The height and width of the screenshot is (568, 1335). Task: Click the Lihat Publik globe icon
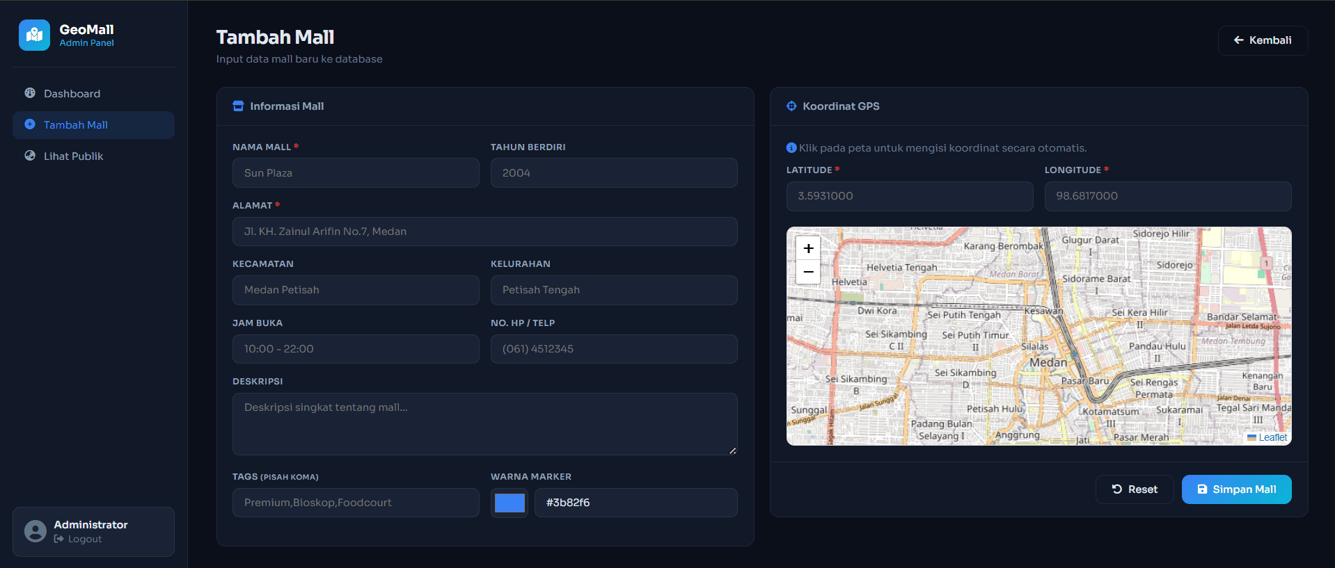tap(30, 156)
